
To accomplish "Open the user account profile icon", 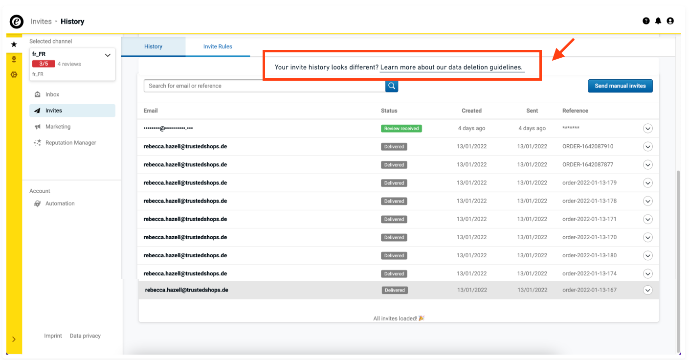I will (x=670, y=21).
